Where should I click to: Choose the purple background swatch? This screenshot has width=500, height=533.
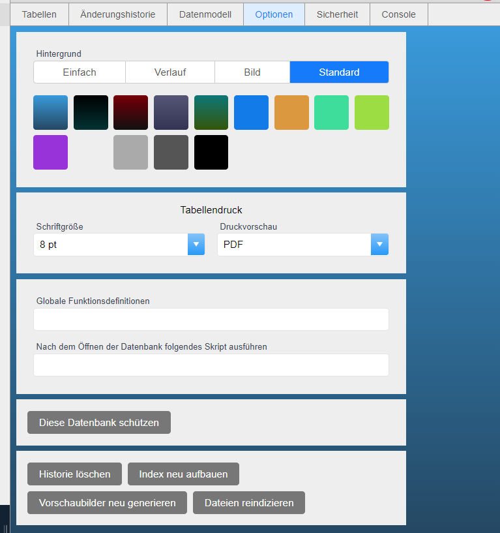tap(50, 152)
